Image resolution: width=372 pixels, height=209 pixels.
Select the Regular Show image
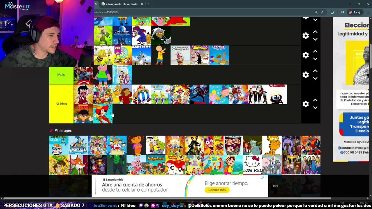tap(272, 165)
